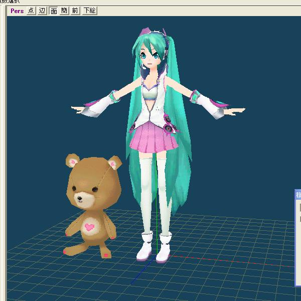Image resolution: width=301 pixels, height=301 pixels.
Task: Toggle 辺 (edge) display button
Action: pyautogui.click(x=42, y=11)
